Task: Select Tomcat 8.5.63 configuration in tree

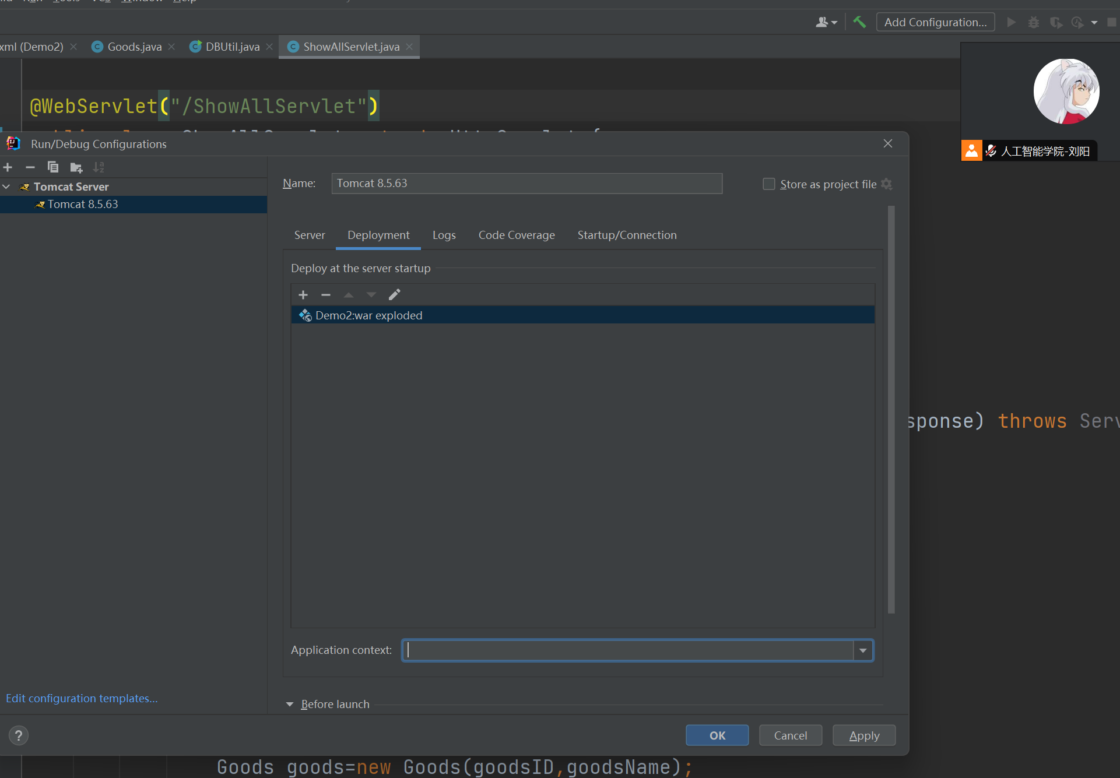Action: 134,205
